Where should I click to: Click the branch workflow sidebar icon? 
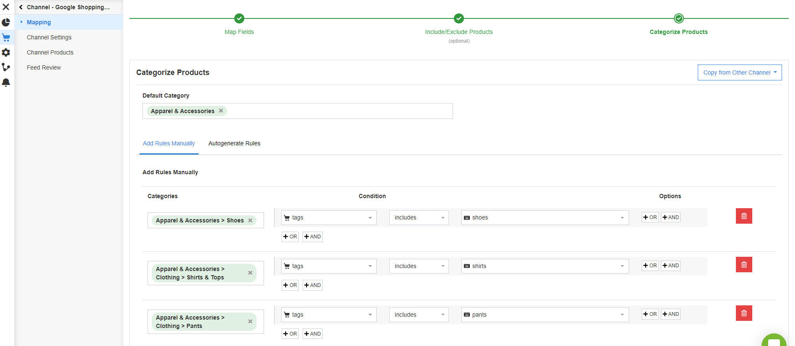point(6,67)
